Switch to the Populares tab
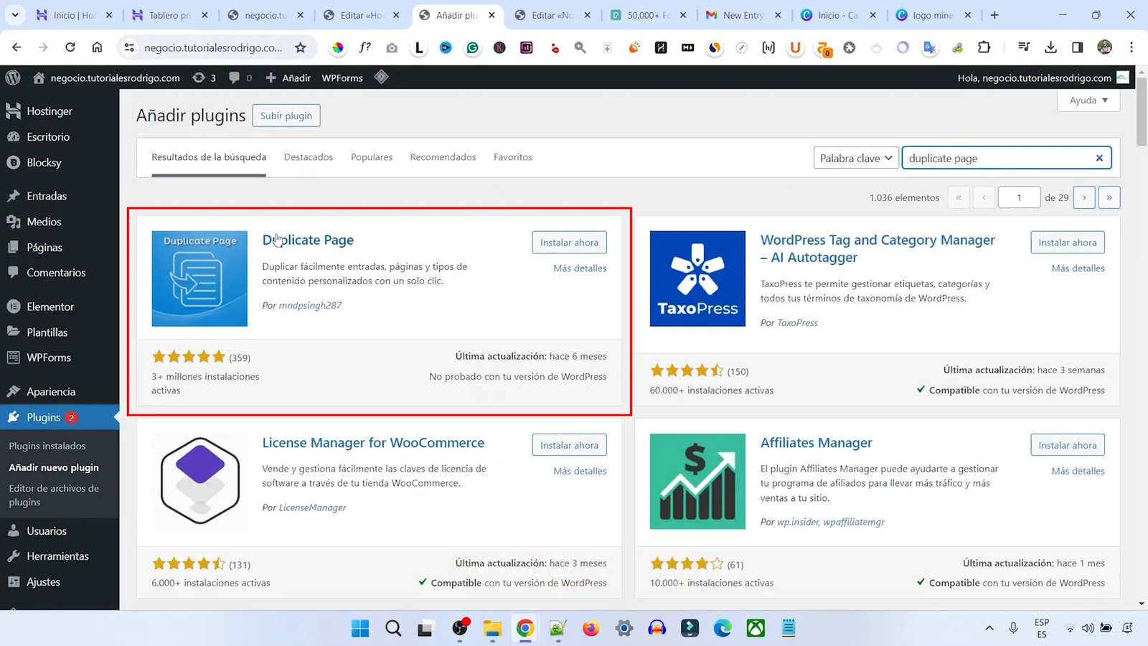Viewport: 1148px width, 646px height. click(371, 157)
